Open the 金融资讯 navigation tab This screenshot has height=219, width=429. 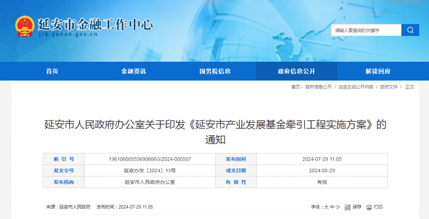pyautogui.click(x=133, y=71)
